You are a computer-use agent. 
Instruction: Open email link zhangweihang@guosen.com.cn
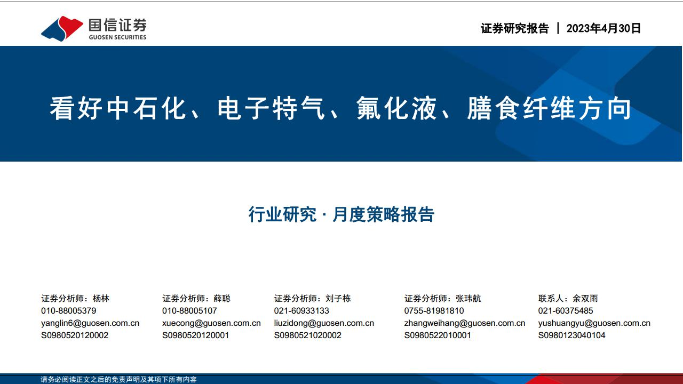coord(465,323)
